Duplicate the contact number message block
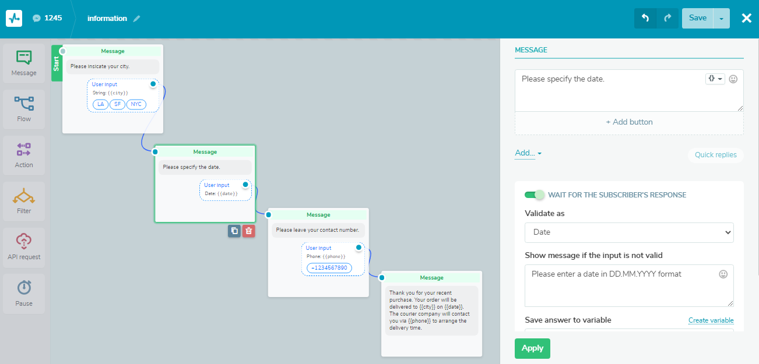This screenshot has width=759, height=364. pos(234,231)
